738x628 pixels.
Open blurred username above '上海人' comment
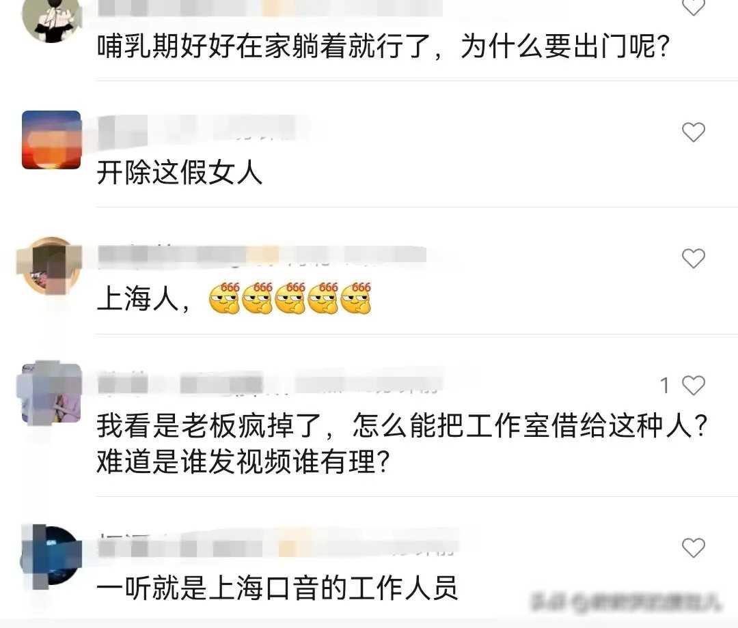(262, 255)
